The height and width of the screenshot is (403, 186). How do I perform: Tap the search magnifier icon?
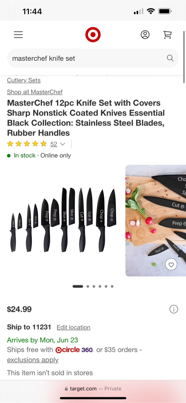(170, 58)
